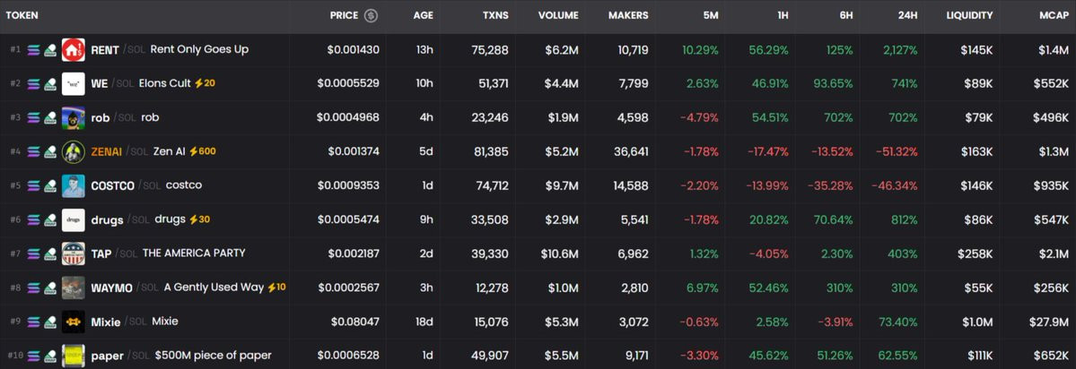Click the Mixie token orange logo
This screenshot has width=1076, height=369.
click(x=74, y=322)
